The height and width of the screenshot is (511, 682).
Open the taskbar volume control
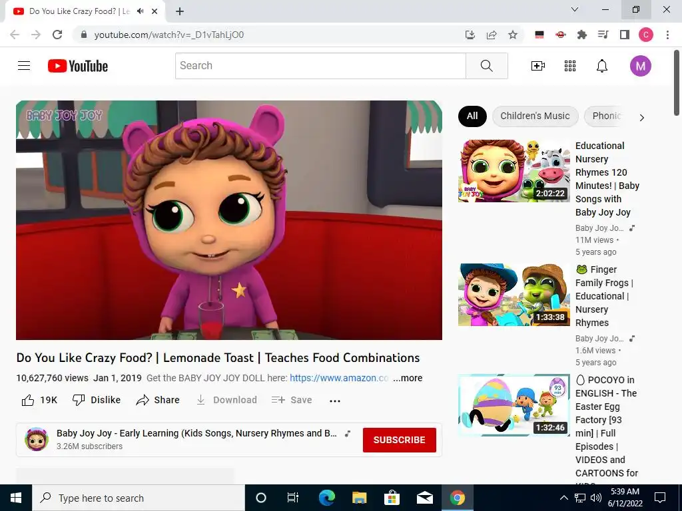pos(596,498)
